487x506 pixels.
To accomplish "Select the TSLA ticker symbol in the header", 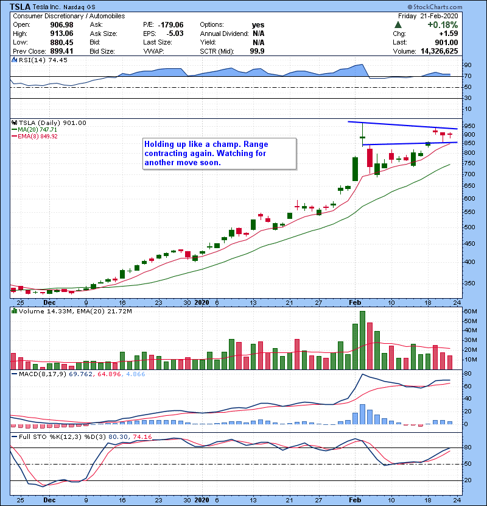I will tap(20, 7).
